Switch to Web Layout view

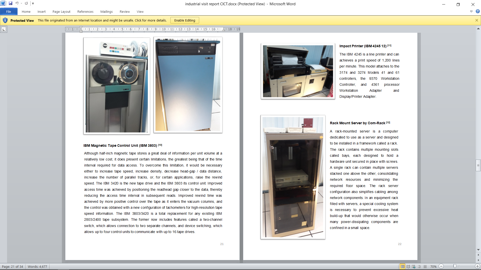[x=414, y=266]
